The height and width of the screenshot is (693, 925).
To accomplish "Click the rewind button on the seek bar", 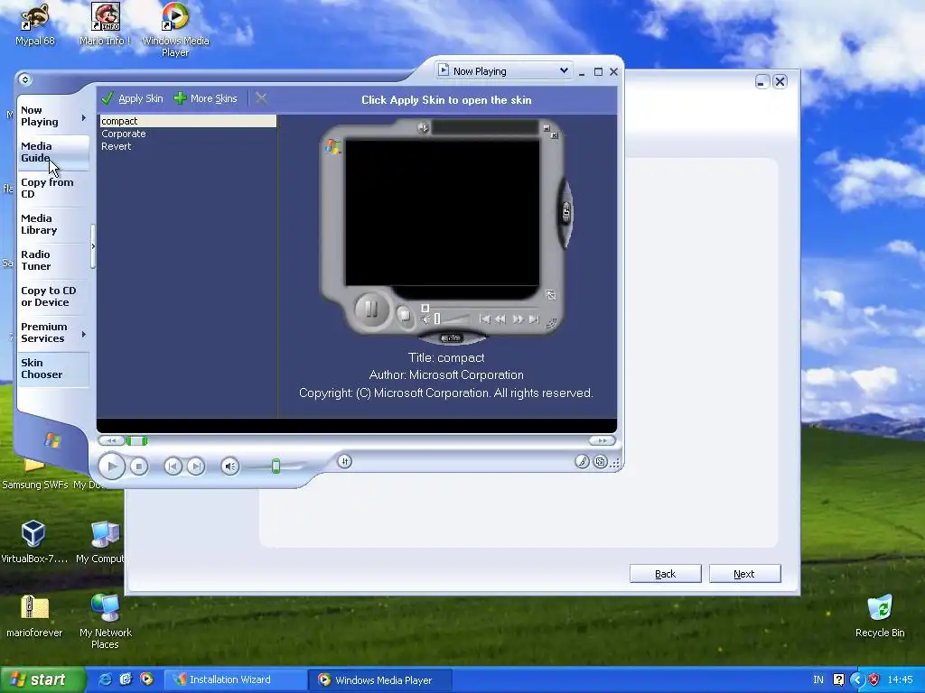I will (111, 440).
